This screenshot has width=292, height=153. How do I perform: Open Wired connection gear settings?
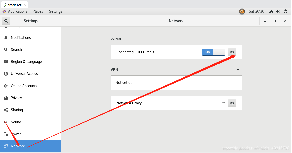(232, 52)
